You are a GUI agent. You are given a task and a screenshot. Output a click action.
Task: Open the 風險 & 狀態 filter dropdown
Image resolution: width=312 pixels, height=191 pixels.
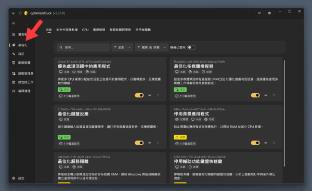pos(151,47)
